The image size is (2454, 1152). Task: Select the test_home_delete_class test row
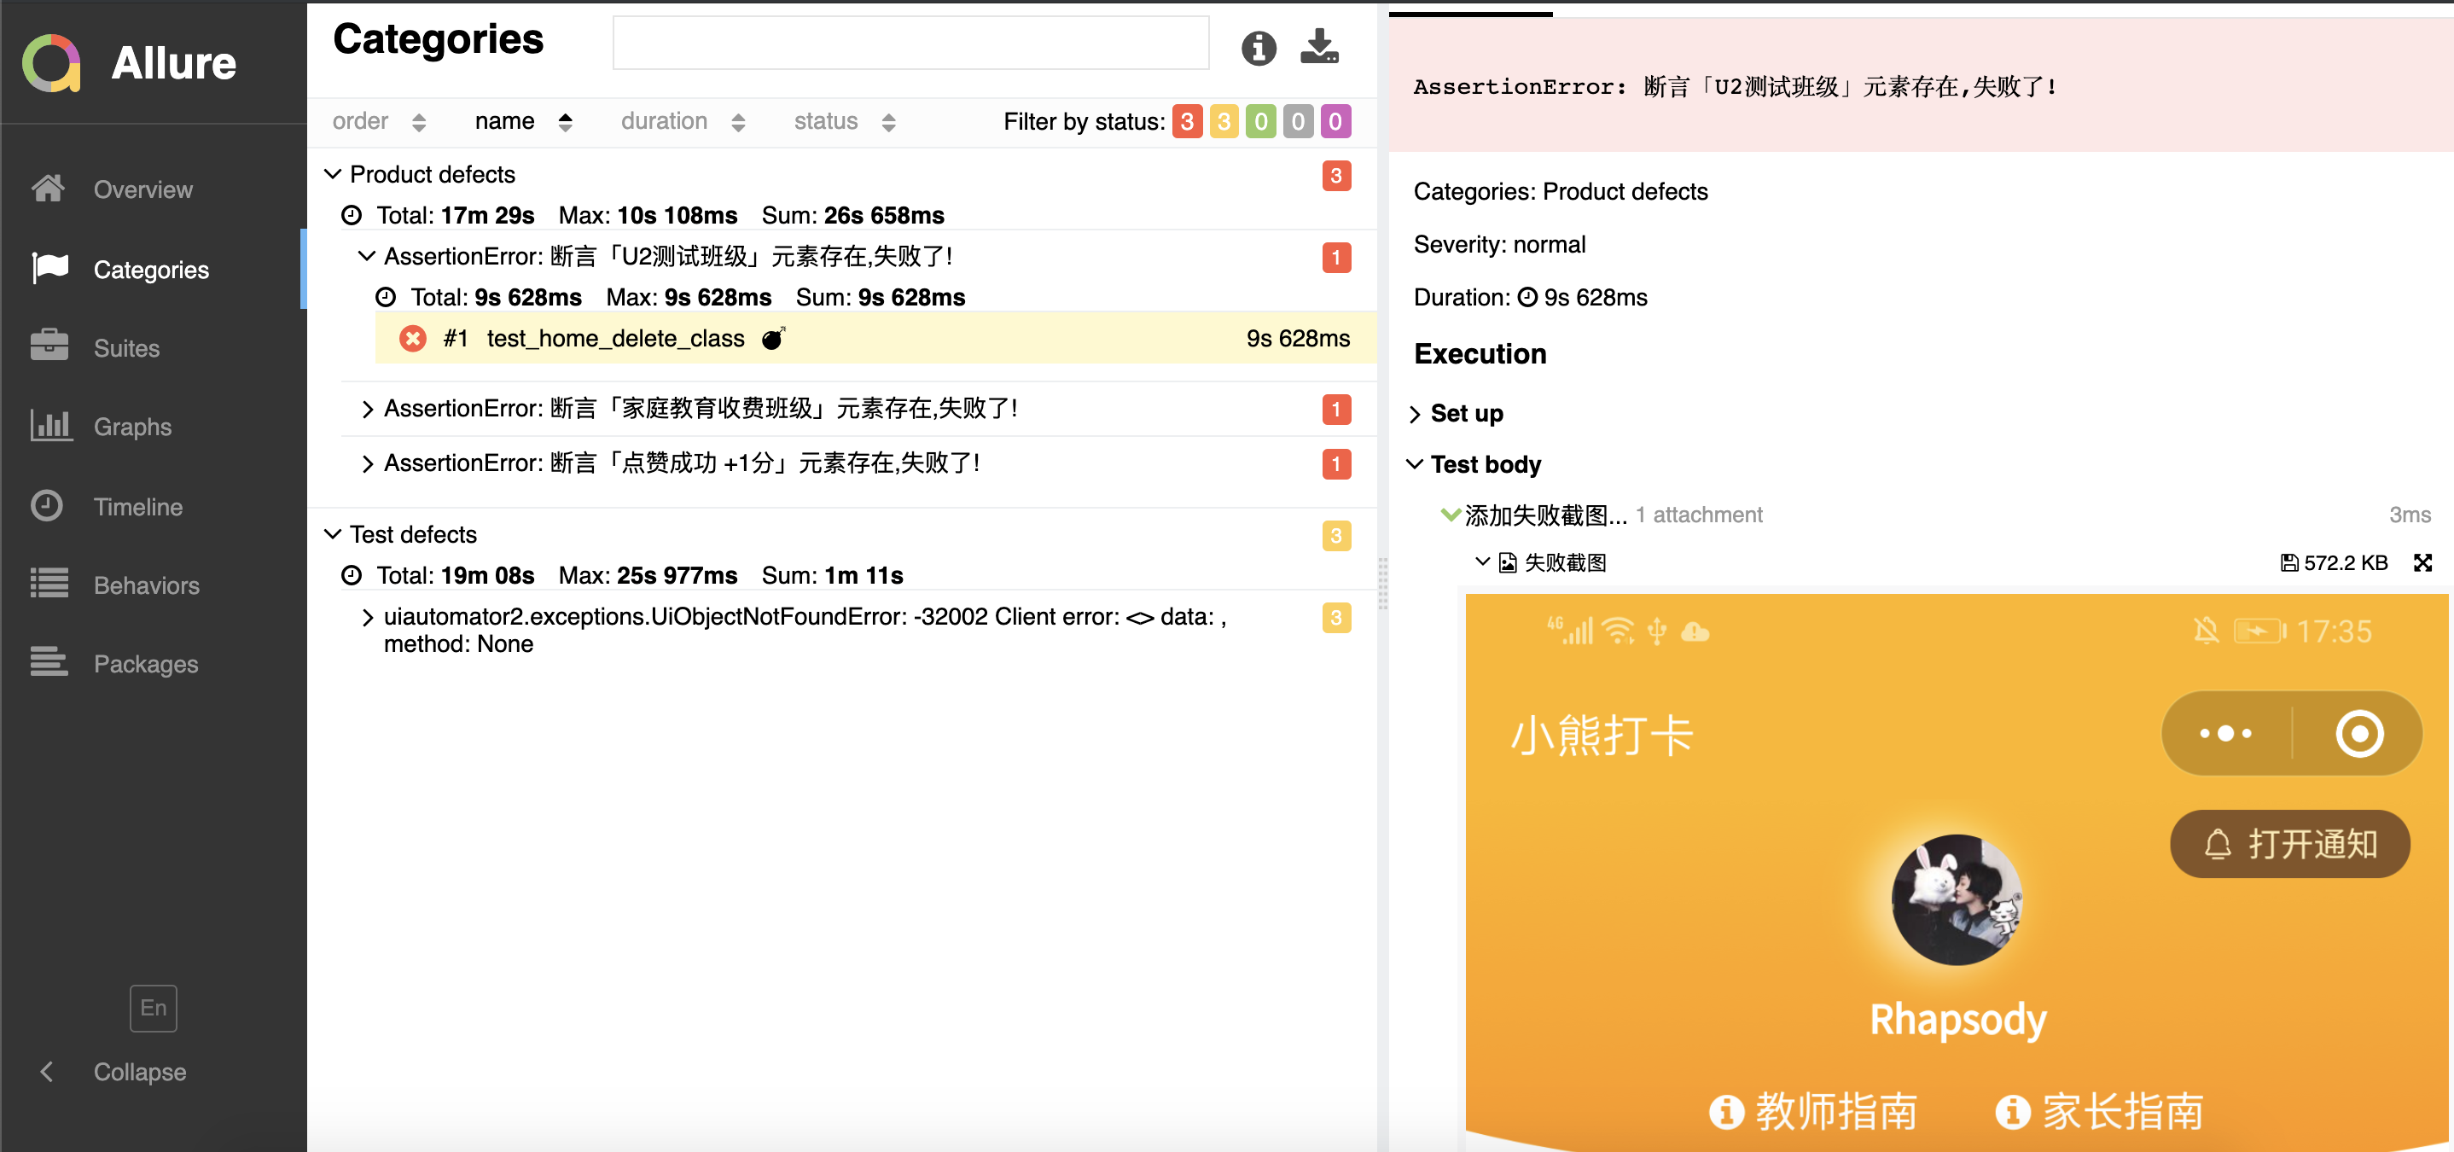(875, 338)
